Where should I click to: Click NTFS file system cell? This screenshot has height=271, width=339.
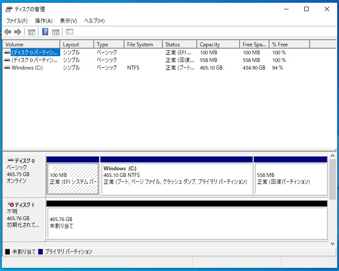click(x=133, y=68)
